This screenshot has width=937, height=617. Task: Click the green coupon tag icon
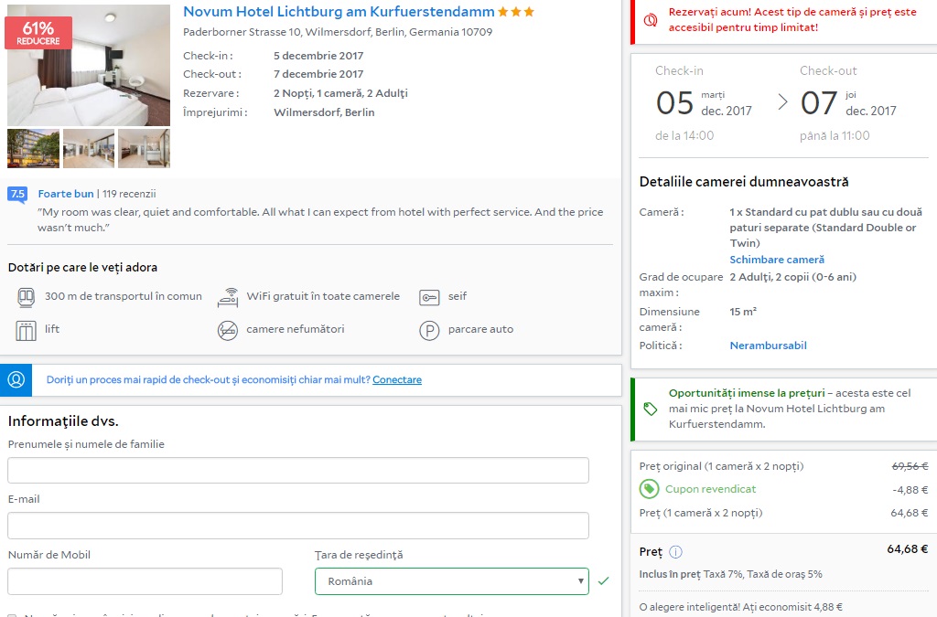[649, 489]
